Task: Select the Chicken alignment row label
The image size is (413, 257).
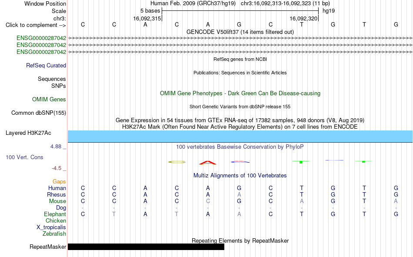Action: [56, 220]
